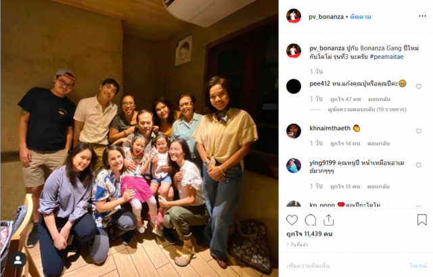Follow pv_bonanza with the ติดตาม link
Viewport: 433px width, 277px height.
[x=361, y=16]
